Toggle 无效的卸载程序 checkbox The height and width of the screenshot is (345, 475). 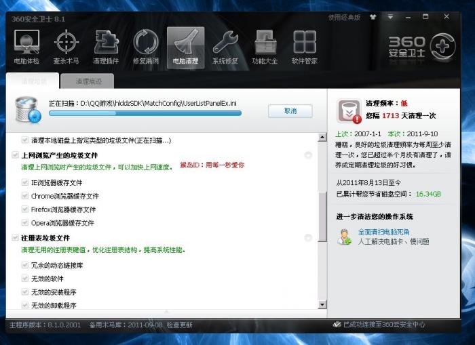tap(25, 305)
